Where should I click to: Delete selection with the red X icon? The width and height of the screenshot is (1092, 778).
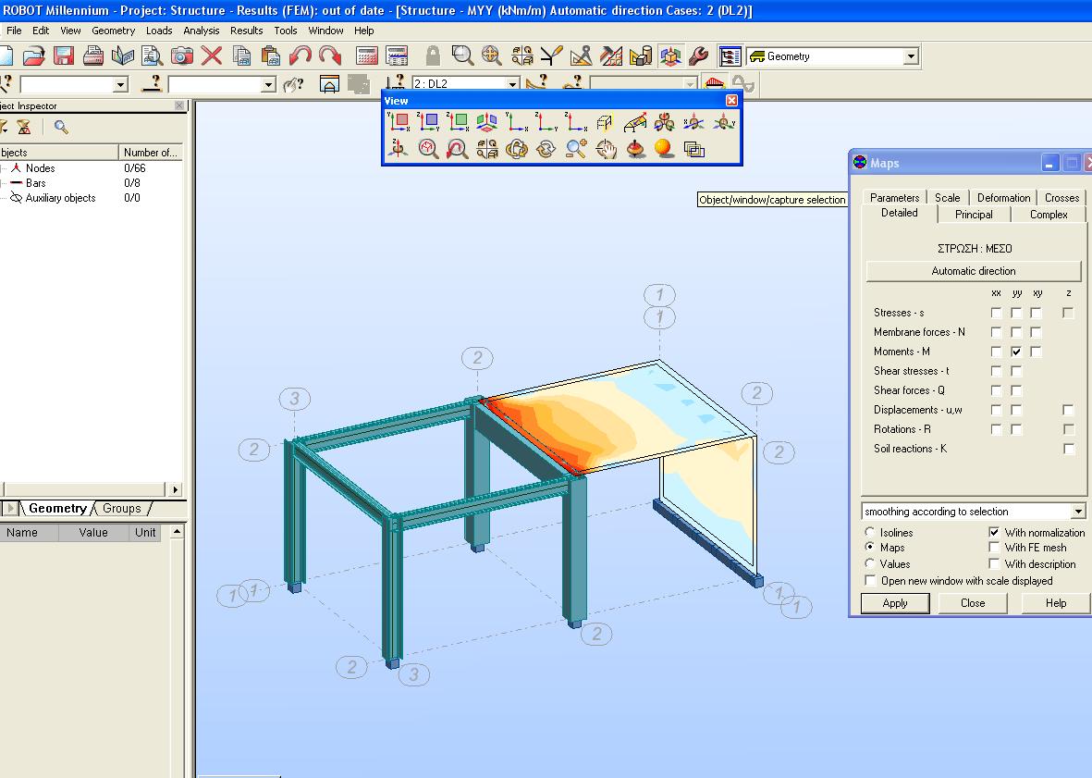tap(211, 56)
